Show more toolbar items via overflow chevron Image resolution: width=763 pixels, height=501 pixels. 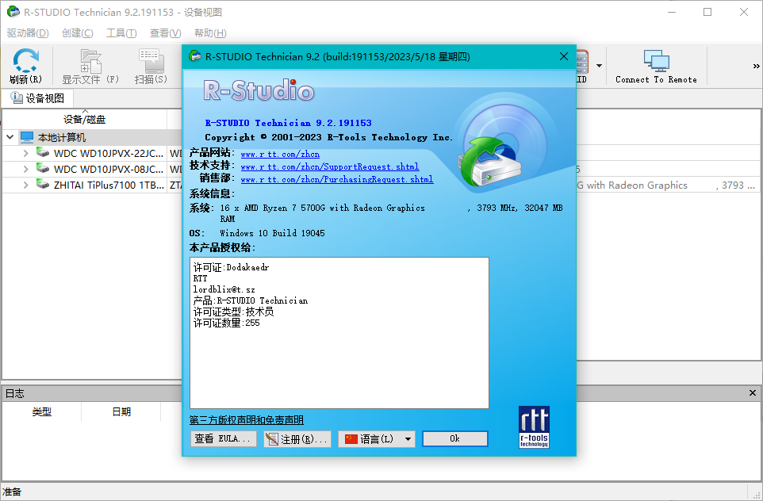coord(756,66)
